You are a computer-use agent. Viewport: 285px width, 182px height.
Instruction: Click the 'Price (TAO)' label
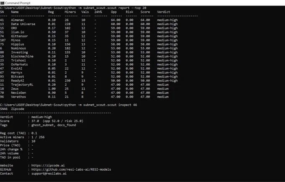[x=10, y=145]
